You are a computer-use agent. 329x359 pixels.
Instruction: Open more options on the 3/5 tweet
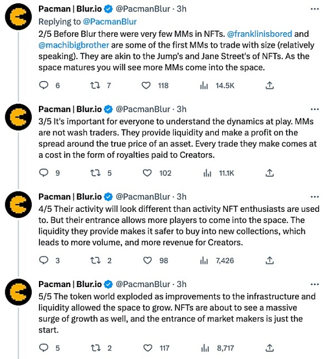pyautogui.click(x=314, y=109)
